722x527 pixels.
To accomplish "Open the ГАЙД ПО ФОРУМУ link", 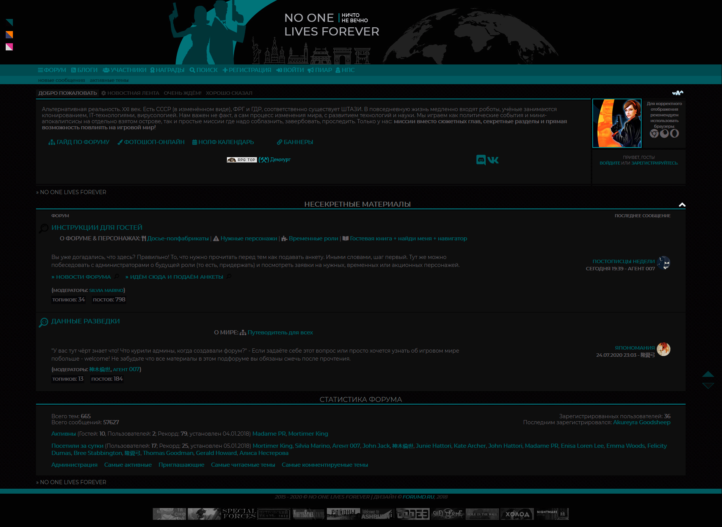I will click(x=79, y=142).
